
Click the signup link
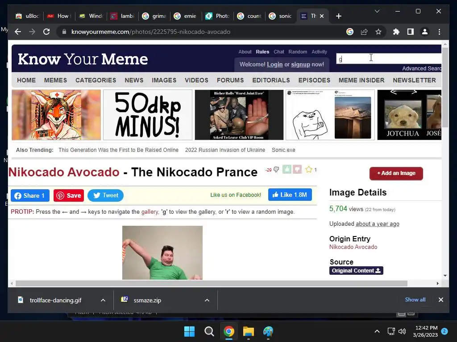click(x=300, y=64)
